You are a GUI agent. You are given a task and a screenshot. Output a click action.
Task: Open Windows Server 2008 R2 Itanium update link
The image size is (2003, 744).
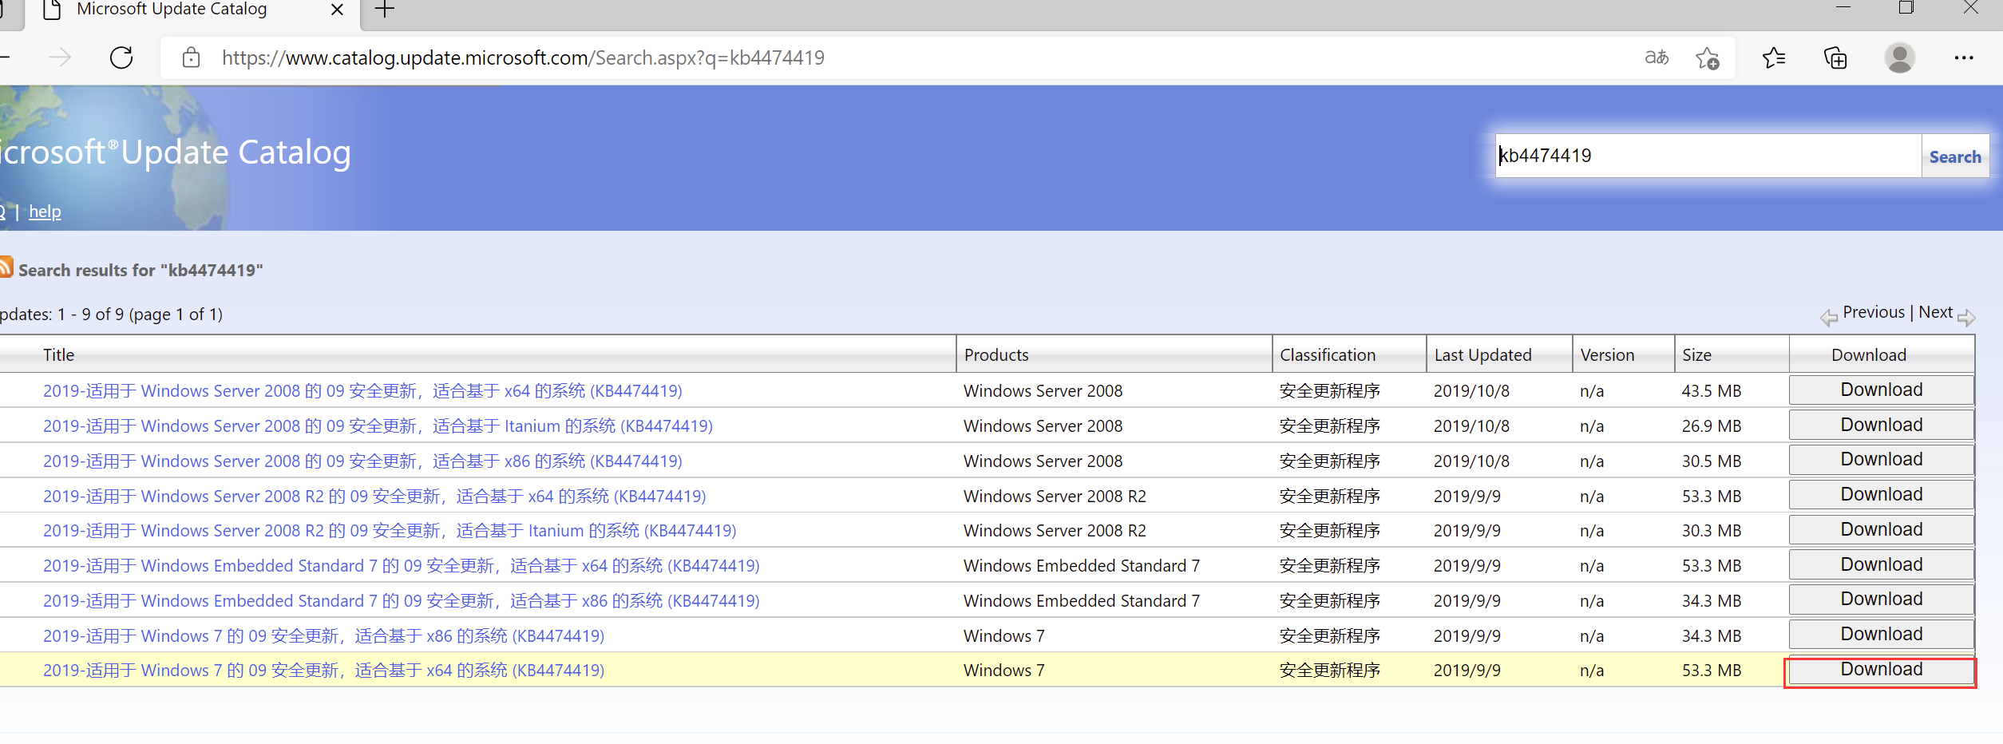click(390, 531)
